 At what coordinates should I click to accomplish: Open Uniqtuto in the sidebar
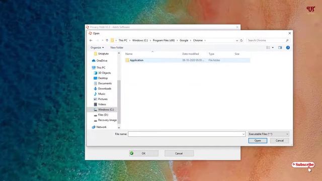103,54
